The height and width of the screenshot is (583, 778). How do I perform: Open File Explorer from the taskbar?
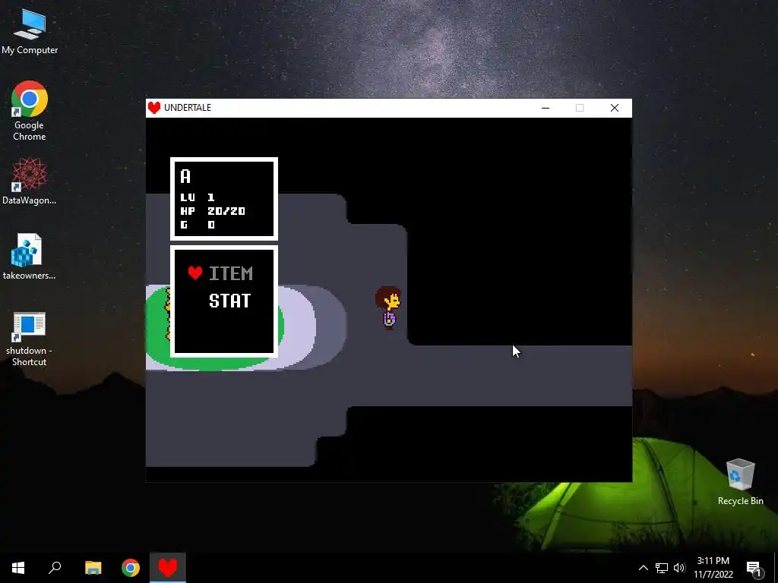tap(93, 568)
